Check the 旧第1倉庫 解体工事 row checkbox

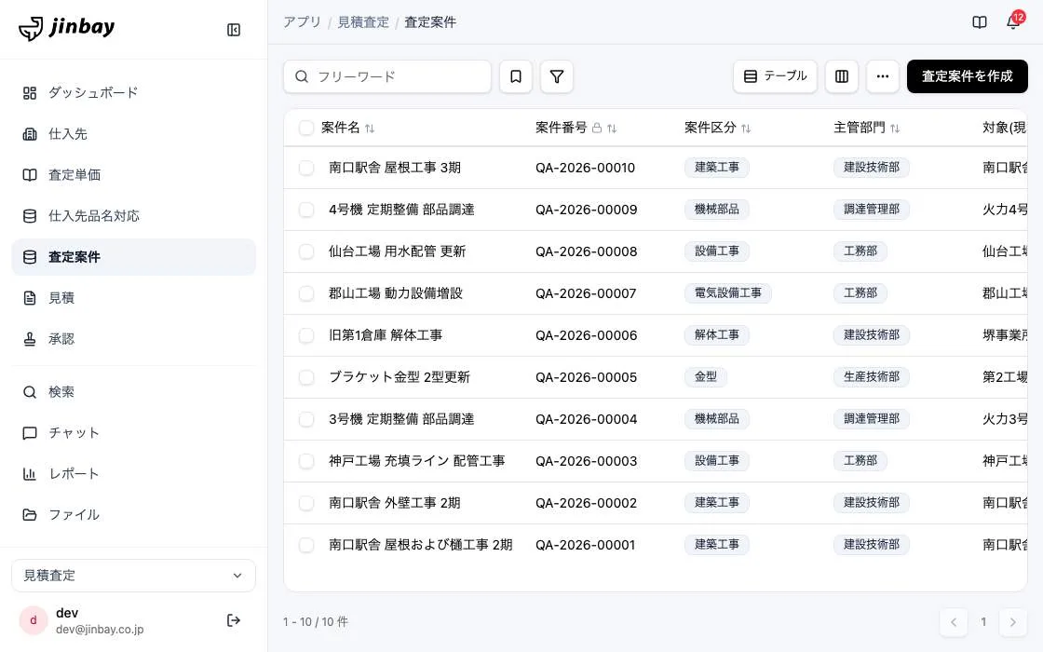[306, 335]
